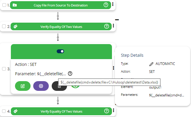Click the purple settings gear button
This screenshot has height=117, width=191.
[41, 86]
